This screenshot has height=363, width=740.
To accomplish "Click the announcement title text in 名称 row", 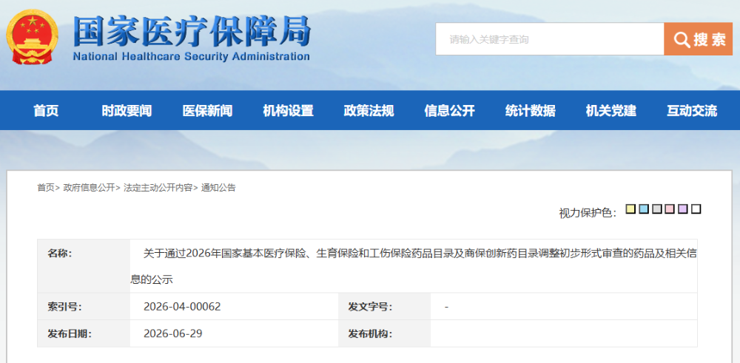I will [414, 266].
